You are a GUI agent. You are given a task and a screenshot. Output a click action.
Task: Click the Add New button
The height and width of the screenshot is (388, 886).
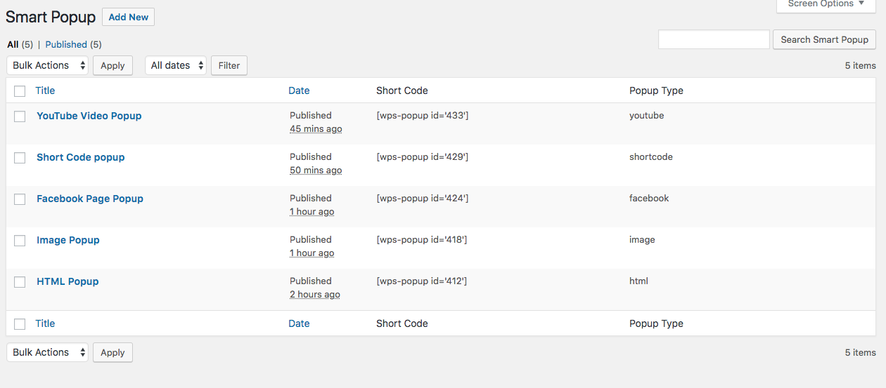click(x=128, y=17)
